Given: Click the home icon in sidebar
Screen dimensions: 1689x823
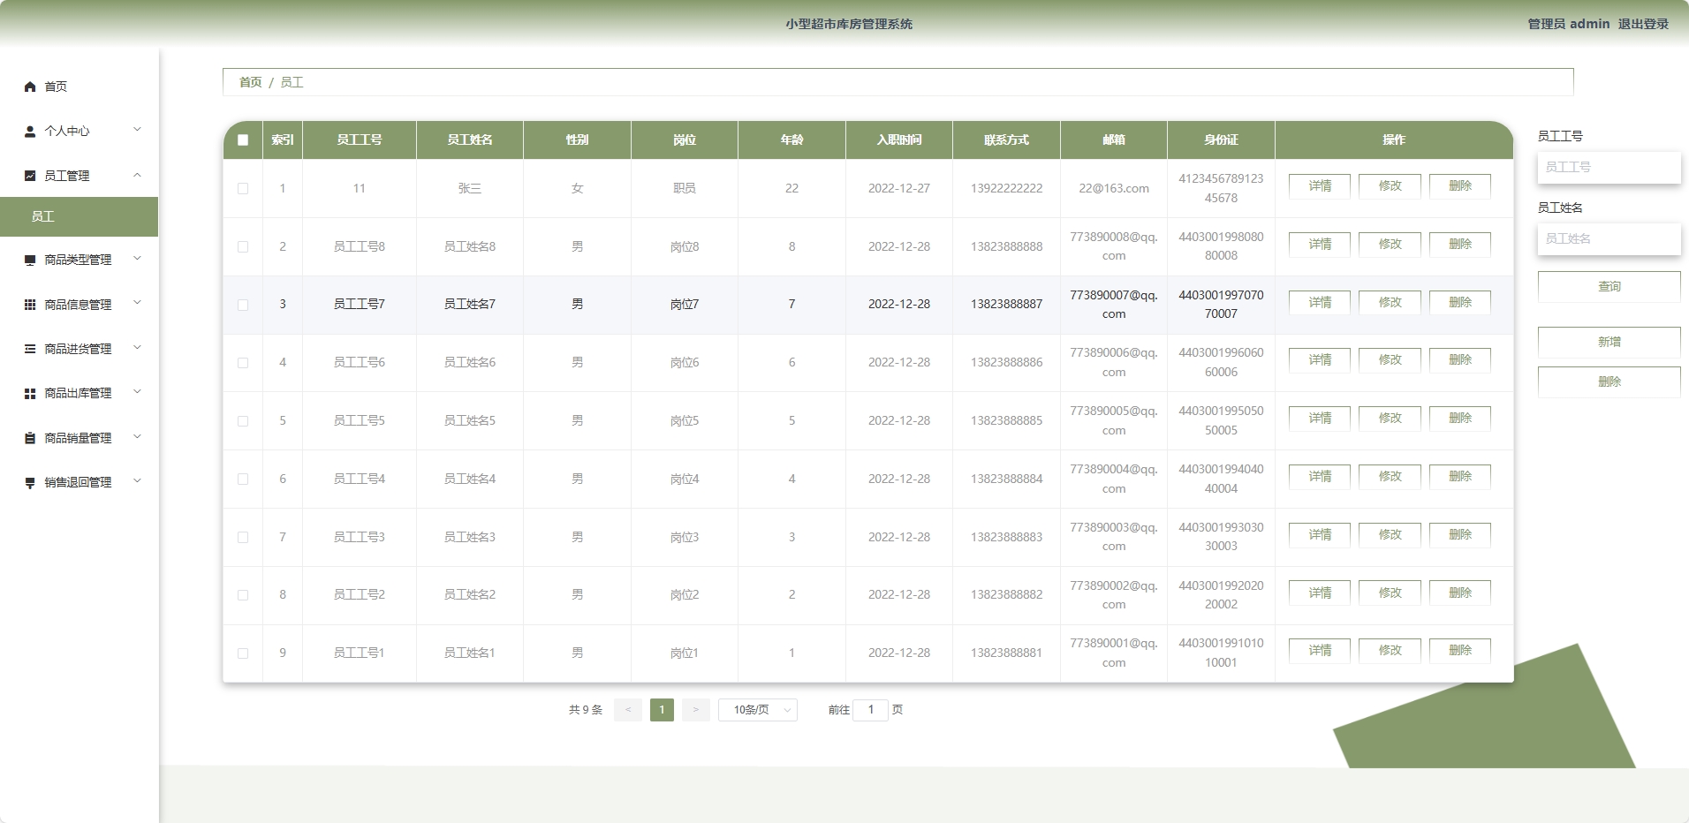Looking at the screenshot, I should pos(30,87).
